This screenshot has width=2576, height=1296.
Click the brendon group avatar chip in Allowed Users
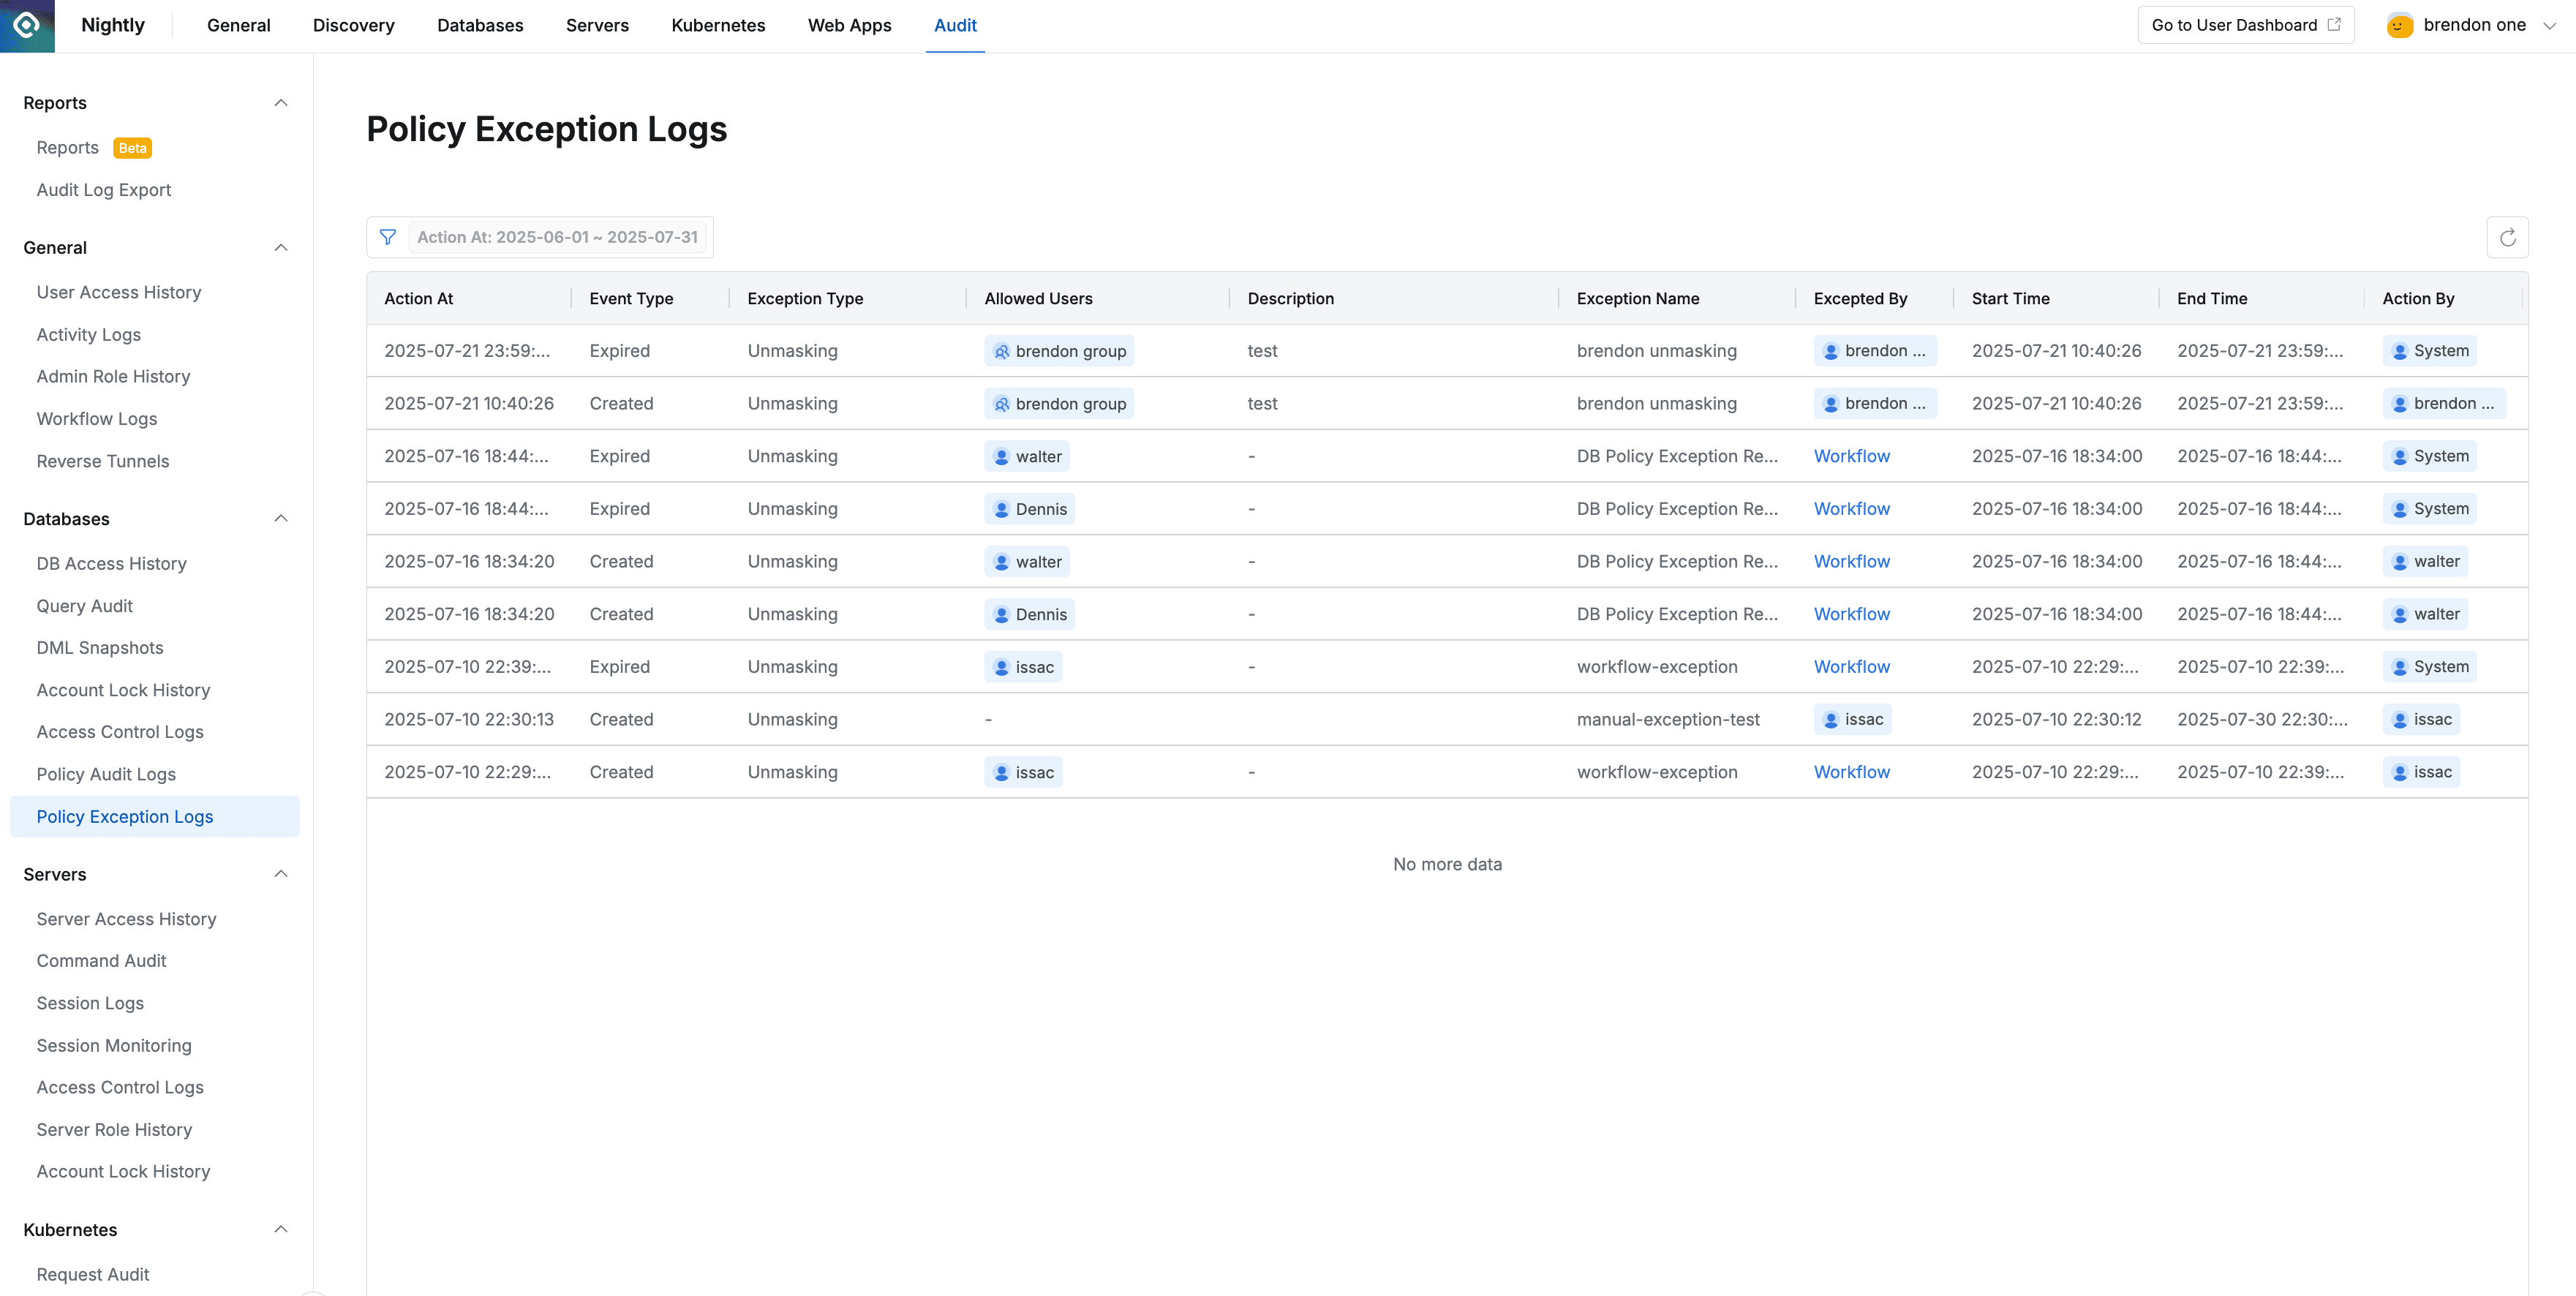pos(1058,351)
